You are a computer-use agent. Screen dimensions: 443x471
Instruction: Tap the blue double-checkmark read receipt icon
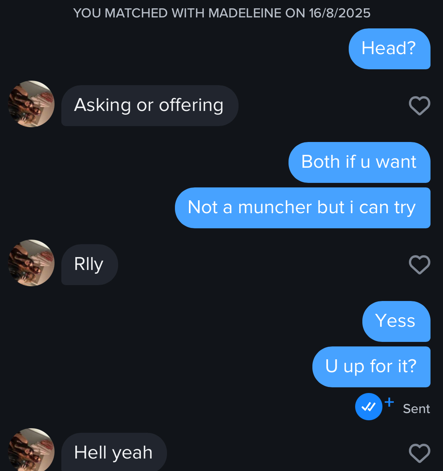pyautogui.click(x=368, y=407)
